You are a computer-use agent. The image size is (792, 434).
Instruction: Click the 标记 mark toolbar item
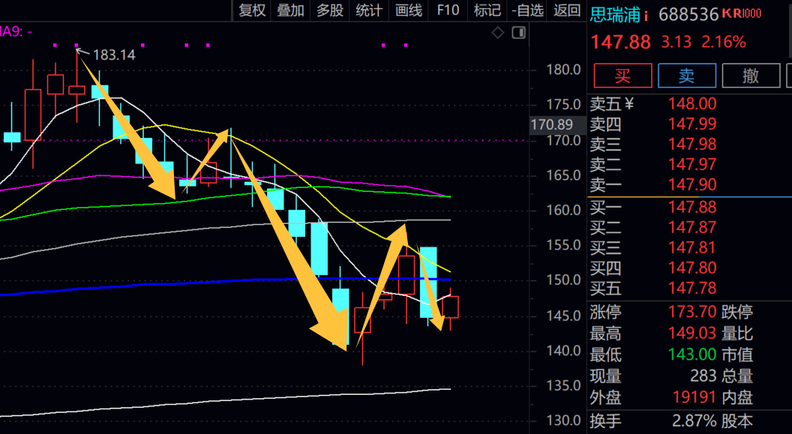(487, 10)
